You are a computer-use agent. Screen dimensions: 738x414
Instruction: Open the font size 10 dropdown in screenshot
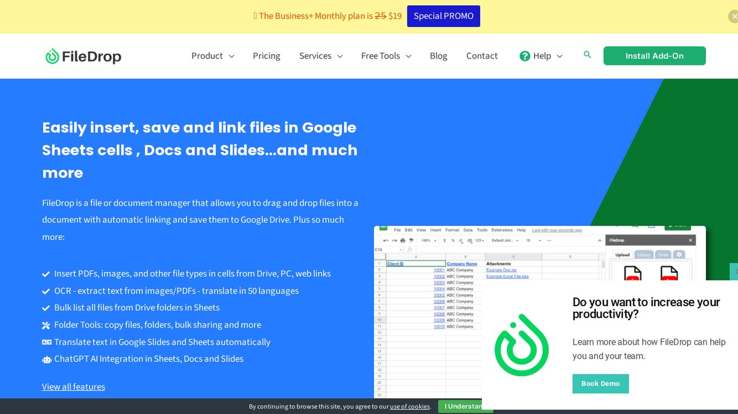point(533,241)
